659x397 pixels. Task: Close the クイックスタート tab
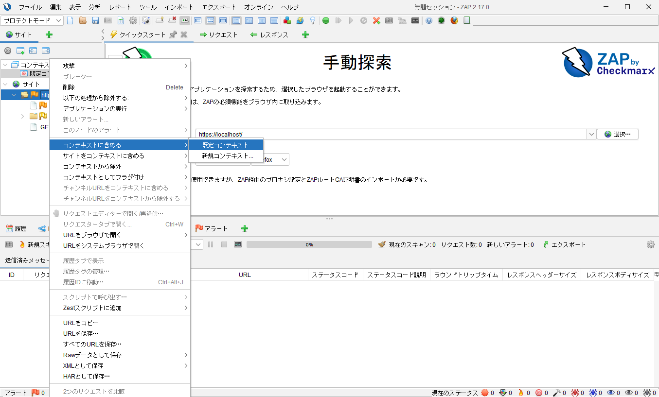(x=184, y=35)
